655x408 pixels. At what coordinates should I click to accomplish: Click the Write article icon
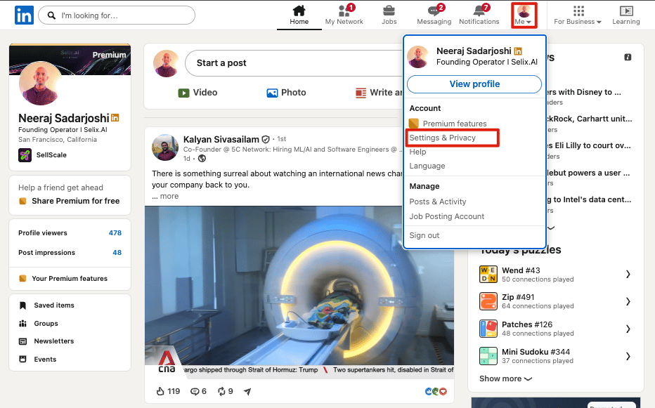pos(361,93)
